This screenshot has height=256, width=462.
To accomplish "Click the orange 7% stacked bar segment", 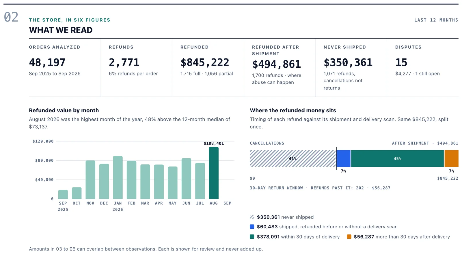I will (451, 158).
